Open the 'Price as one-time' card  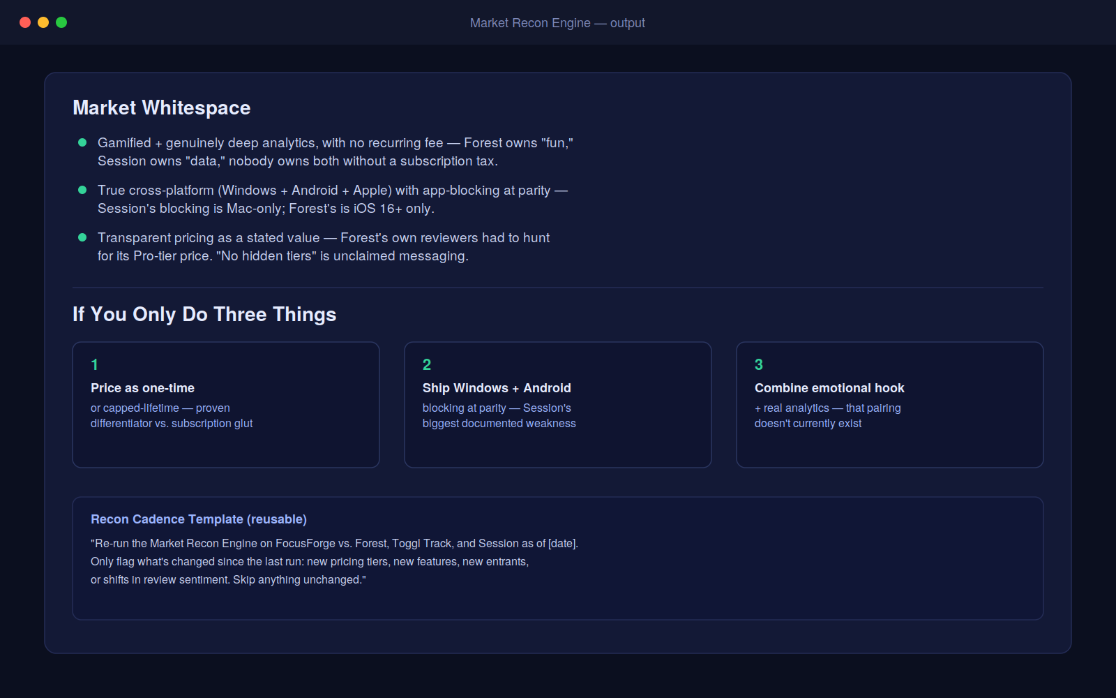[x=226, y=405]
